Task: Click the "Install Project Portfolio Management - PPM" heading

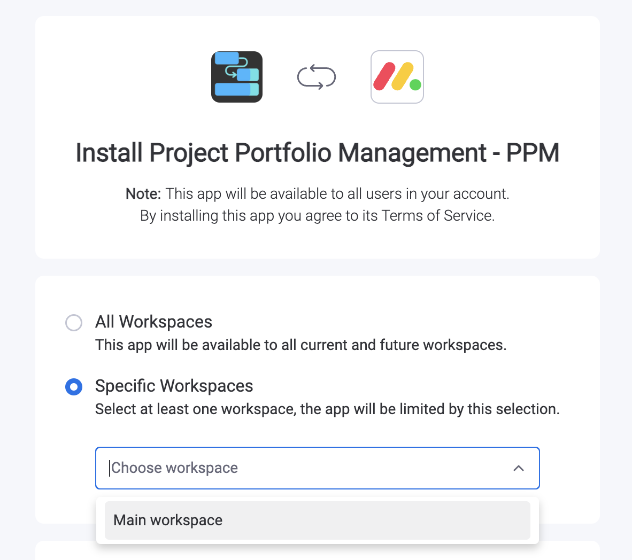Action: [x=317, y=153]
